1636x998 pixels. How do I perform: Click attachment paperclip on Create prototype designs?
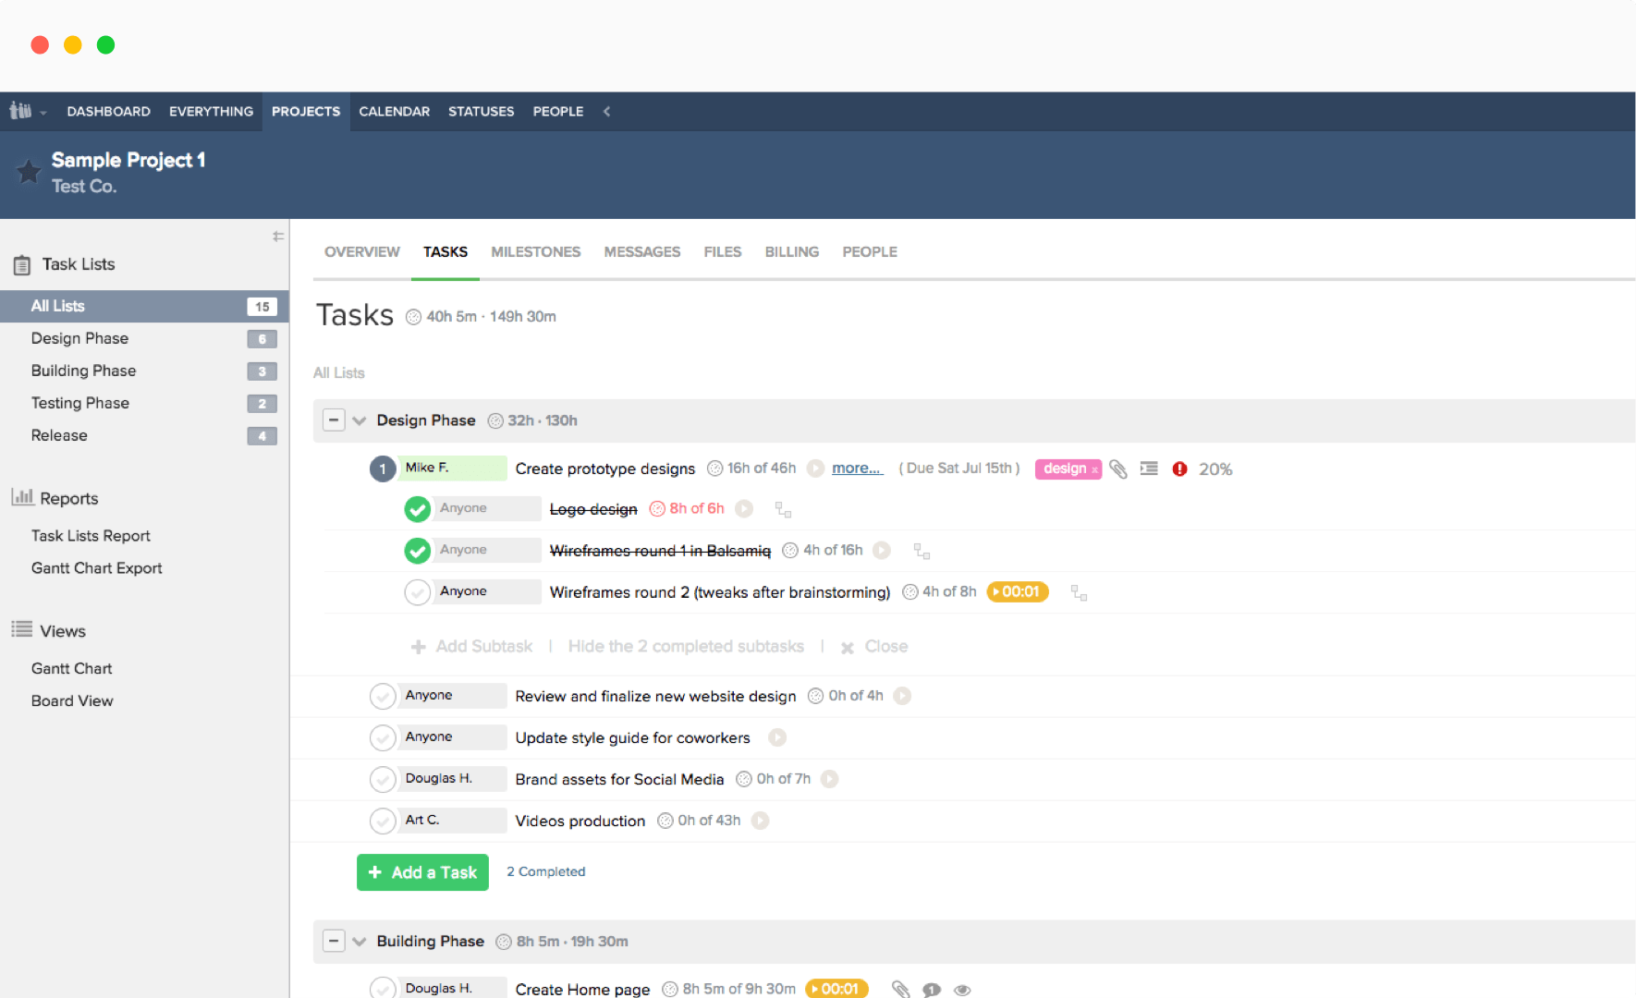tap(1118, 469)
